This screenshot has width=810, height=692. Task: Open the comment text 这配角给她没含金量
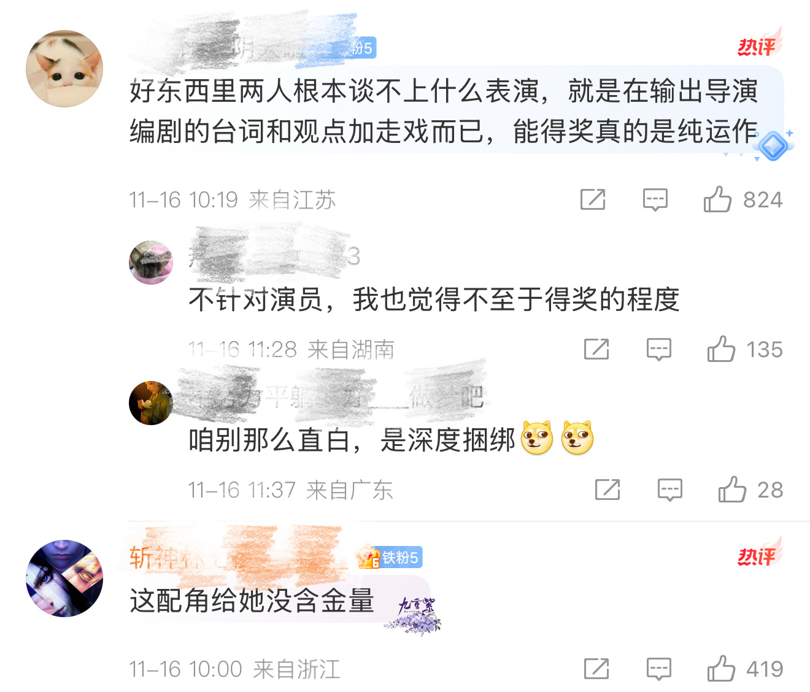(252, 601)
